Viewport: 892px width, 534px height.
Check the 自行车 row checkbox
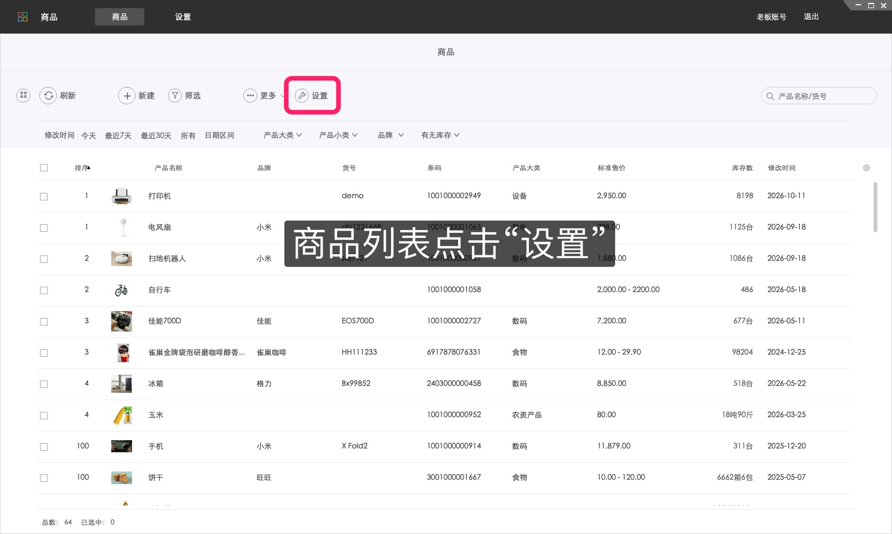(x=43, y=290)
